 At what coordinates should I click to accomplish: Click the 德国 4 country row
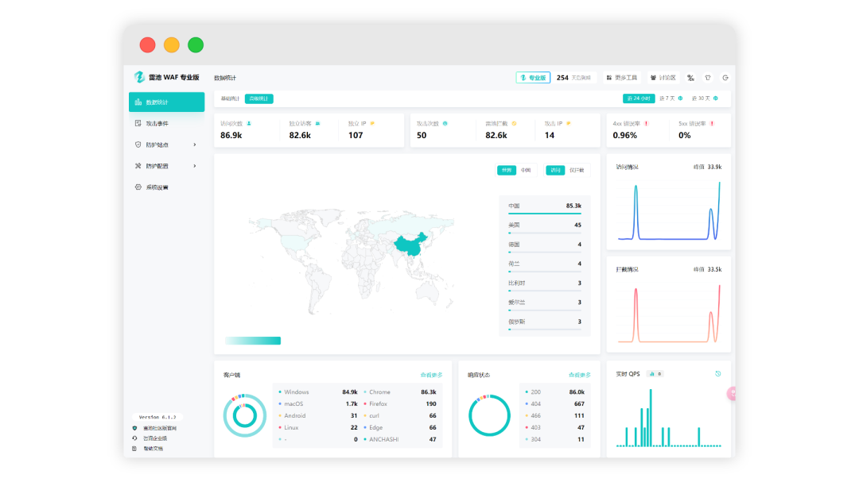[545, 246]
